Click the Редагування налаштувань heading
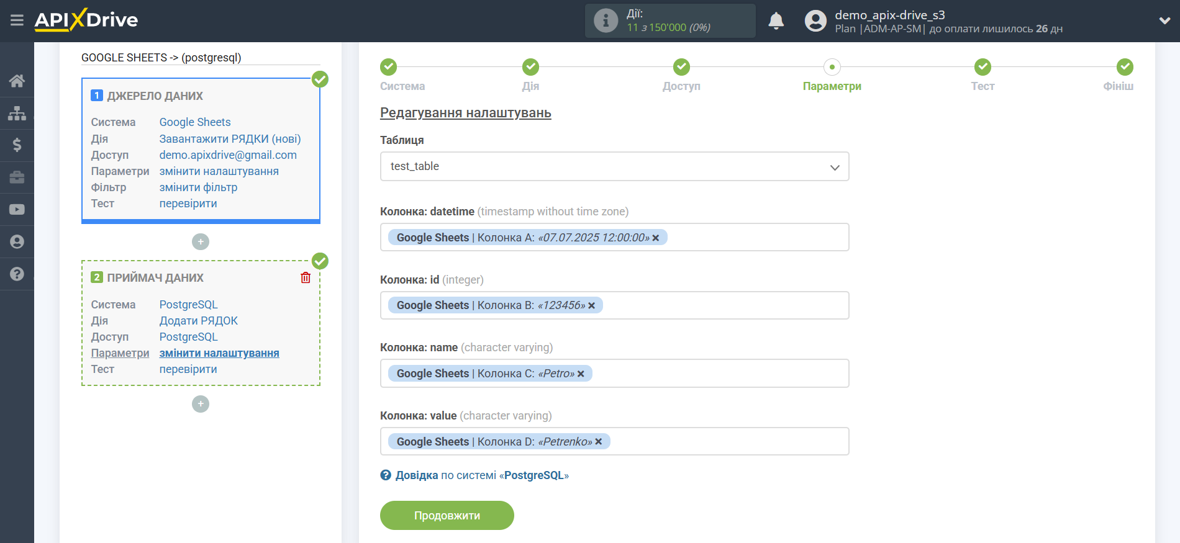This screenshot has height=543, width=1180. pos(465,113)
